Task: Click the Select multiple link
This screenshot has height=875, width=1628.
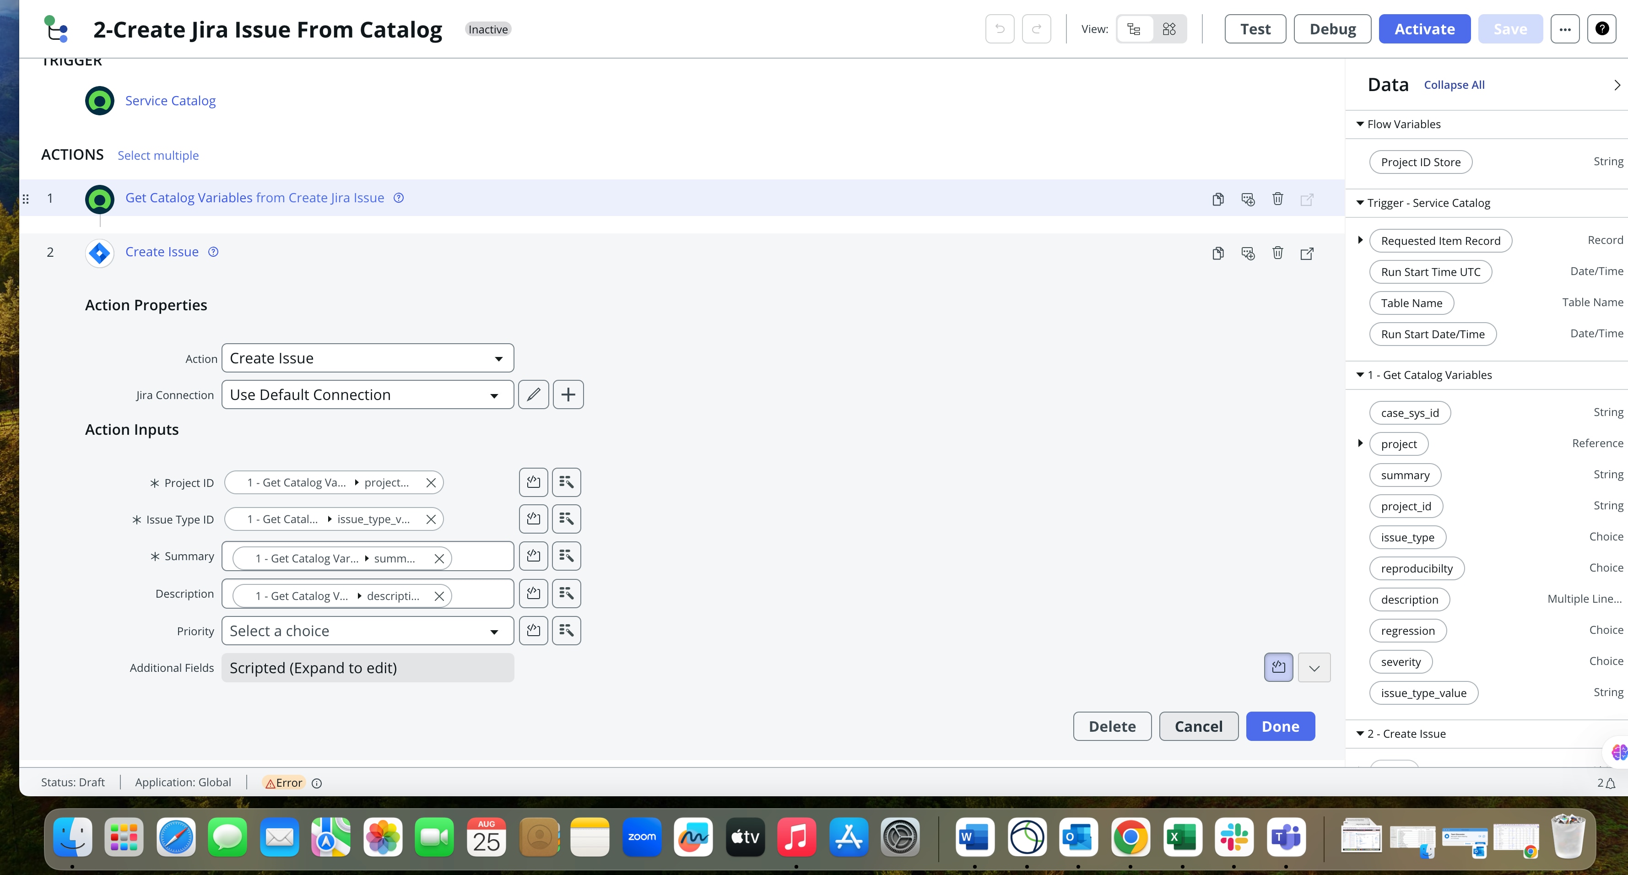Action: click(x=158, y=156)
